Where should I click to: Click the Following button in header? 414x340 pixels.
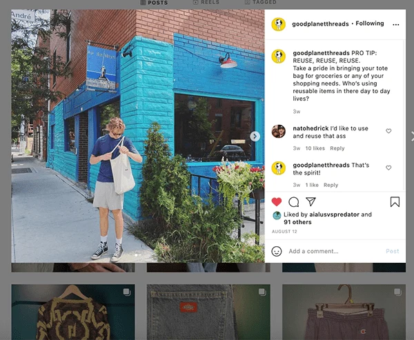click(x=370, y=23)
